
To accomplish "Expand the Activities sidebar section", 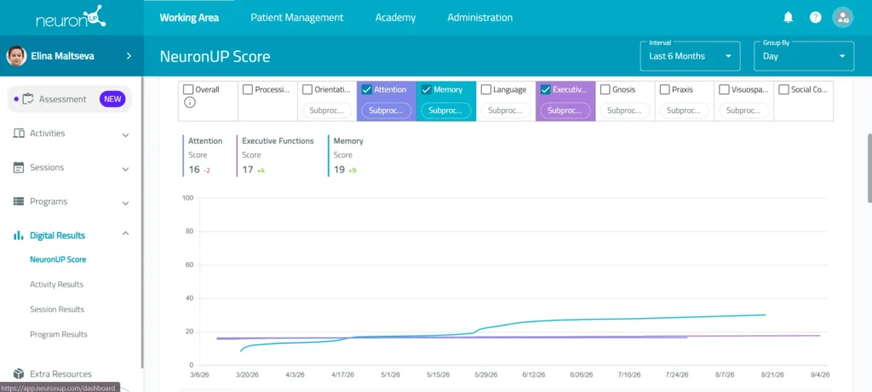I will pos(126,134).
